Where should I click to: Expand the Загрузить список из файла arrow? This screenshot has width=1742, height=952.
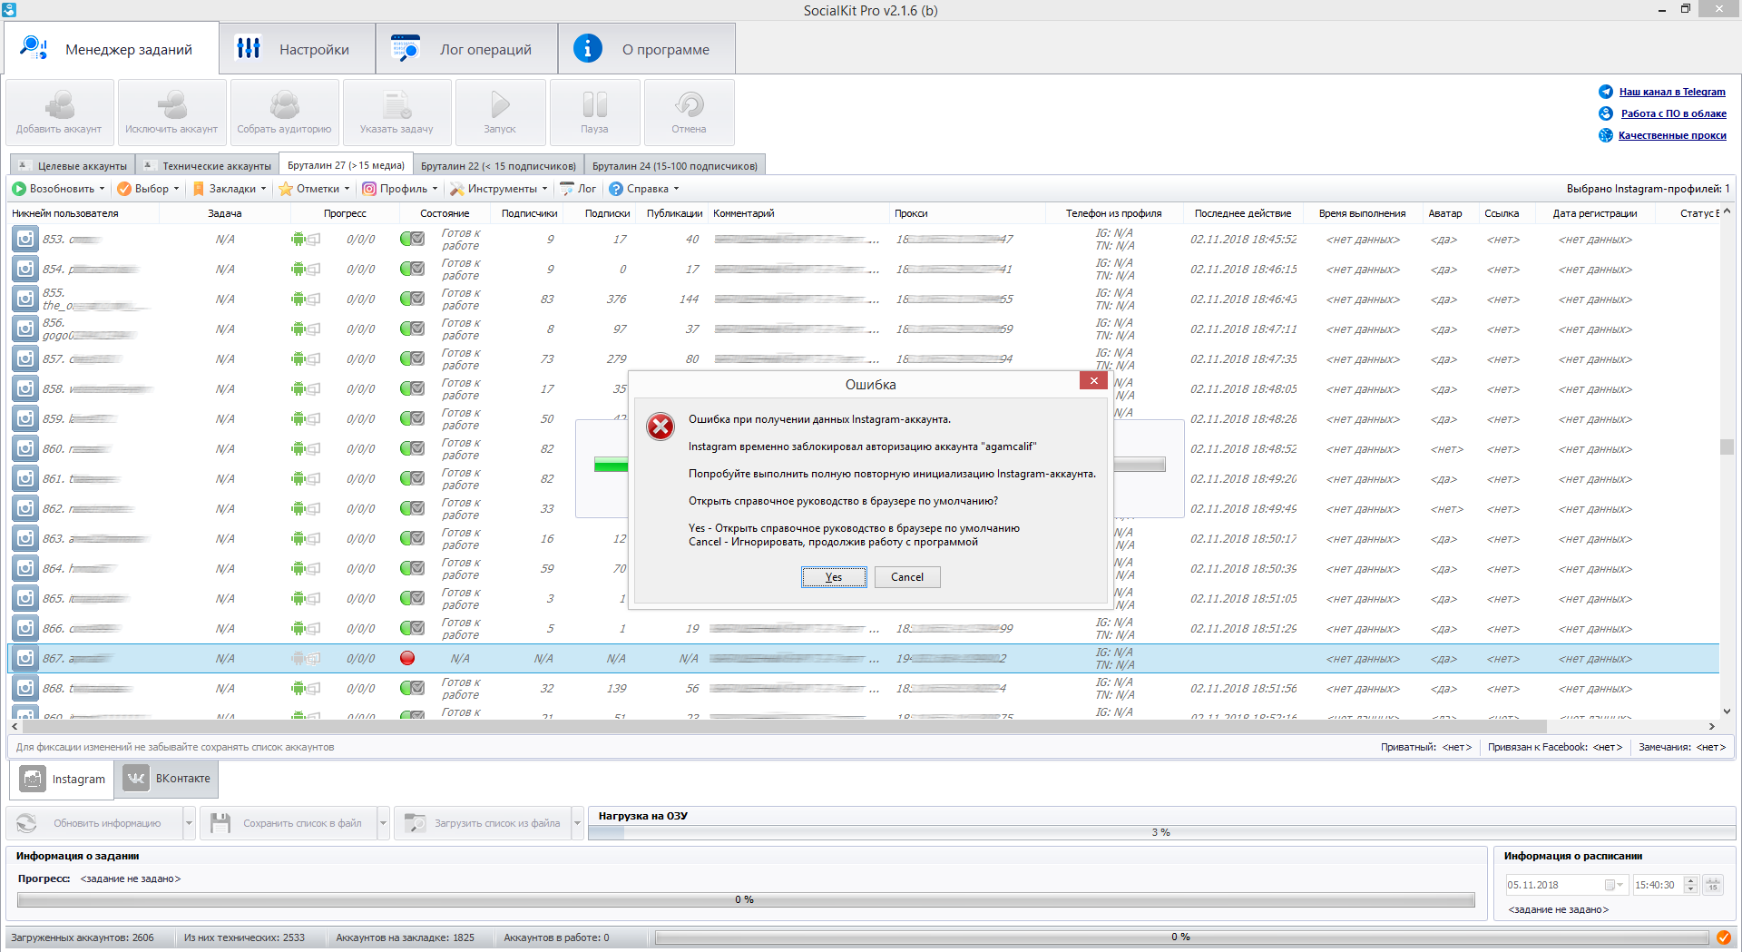(x=577, y=823)
